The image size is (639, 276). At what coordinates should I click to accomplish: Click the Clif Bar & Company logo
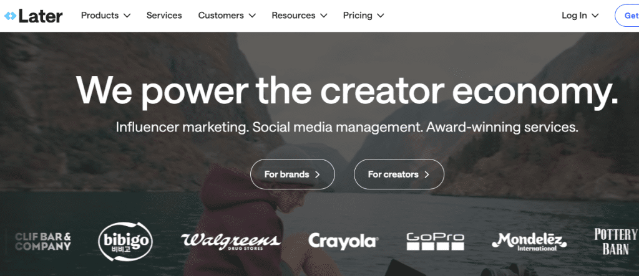[43, 241]
